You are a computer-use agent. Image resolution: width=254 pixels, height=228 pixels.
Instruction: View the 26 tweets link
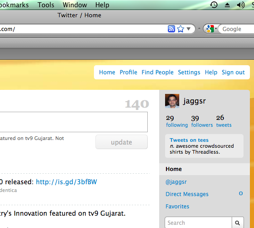click(x=224, y=121)
